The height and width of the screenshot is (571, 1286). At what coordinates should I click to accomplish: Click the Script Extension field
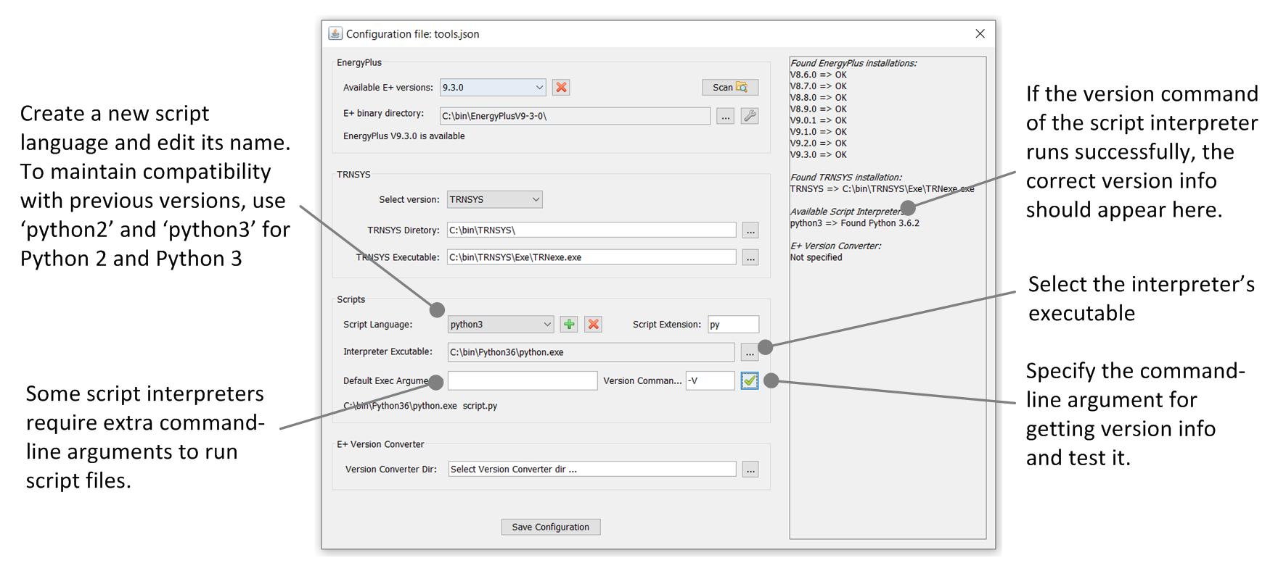click(x=733, y=324)
